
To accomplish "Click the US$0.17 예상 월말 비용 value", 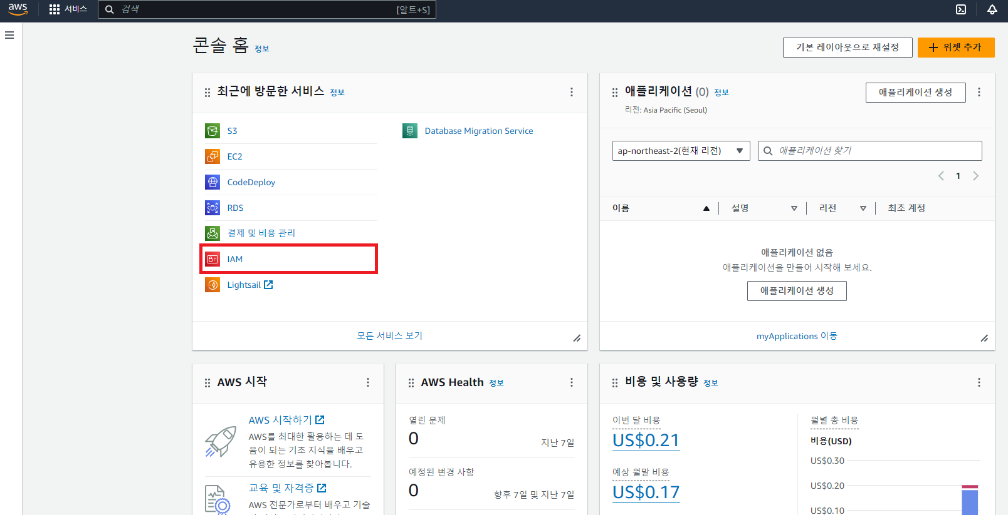I will (646, 492).
